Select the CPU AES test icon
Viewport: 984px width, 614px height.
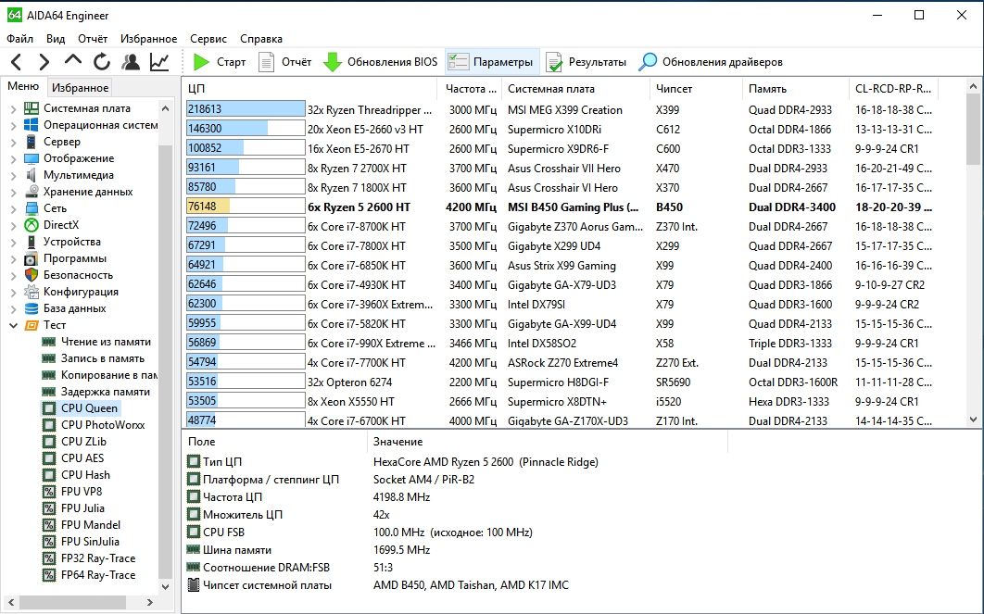49,458
